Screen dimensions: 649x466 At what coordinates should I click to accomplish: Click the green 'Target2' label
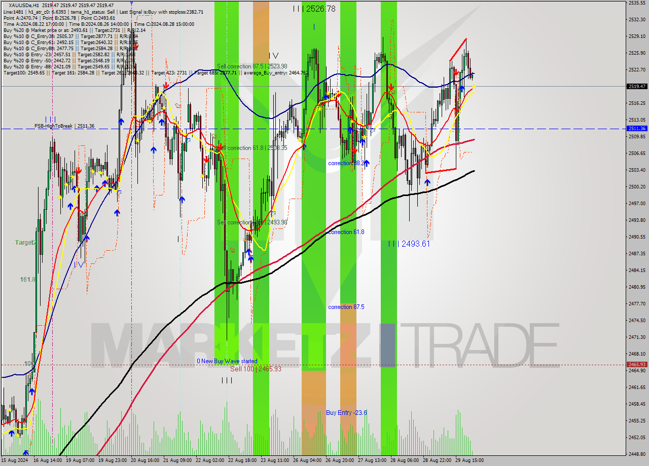25,243
